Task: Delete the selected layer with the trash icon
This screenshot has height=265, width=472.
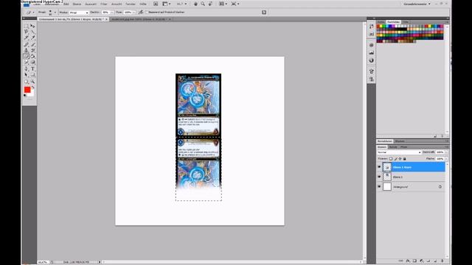Action: [442, 261]
